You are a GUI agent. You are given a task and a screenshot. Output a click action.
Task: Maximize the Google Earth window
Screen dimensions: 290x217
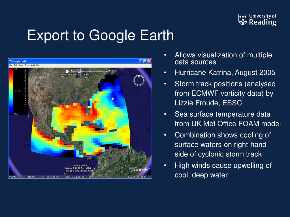pyautogui.click(x=145, y=61)
